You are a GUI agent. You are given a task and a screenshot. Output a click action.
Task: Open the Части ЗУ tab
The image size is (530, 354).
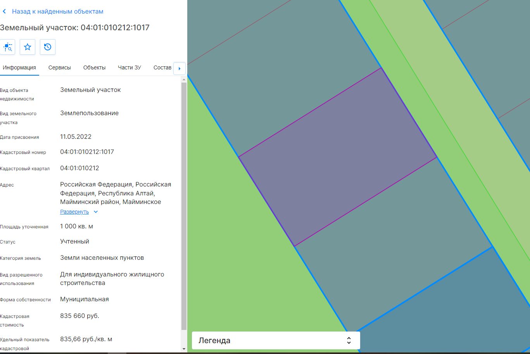tap(129, 67)
